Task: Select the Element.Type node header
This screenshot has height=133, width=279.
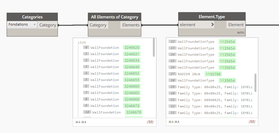Action: [x=212, y=17]
